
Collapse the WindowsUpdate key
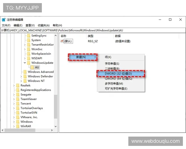tap(25, 63)
